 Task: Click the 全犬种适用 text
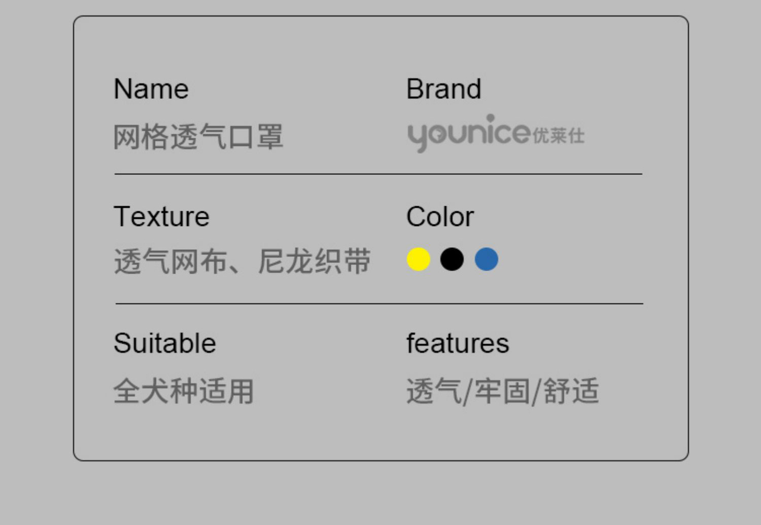(x=184, y=391)
